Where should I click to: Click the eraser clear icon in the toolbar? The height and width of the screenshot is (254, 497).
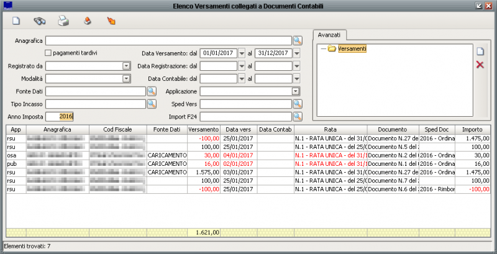(88, 21)
